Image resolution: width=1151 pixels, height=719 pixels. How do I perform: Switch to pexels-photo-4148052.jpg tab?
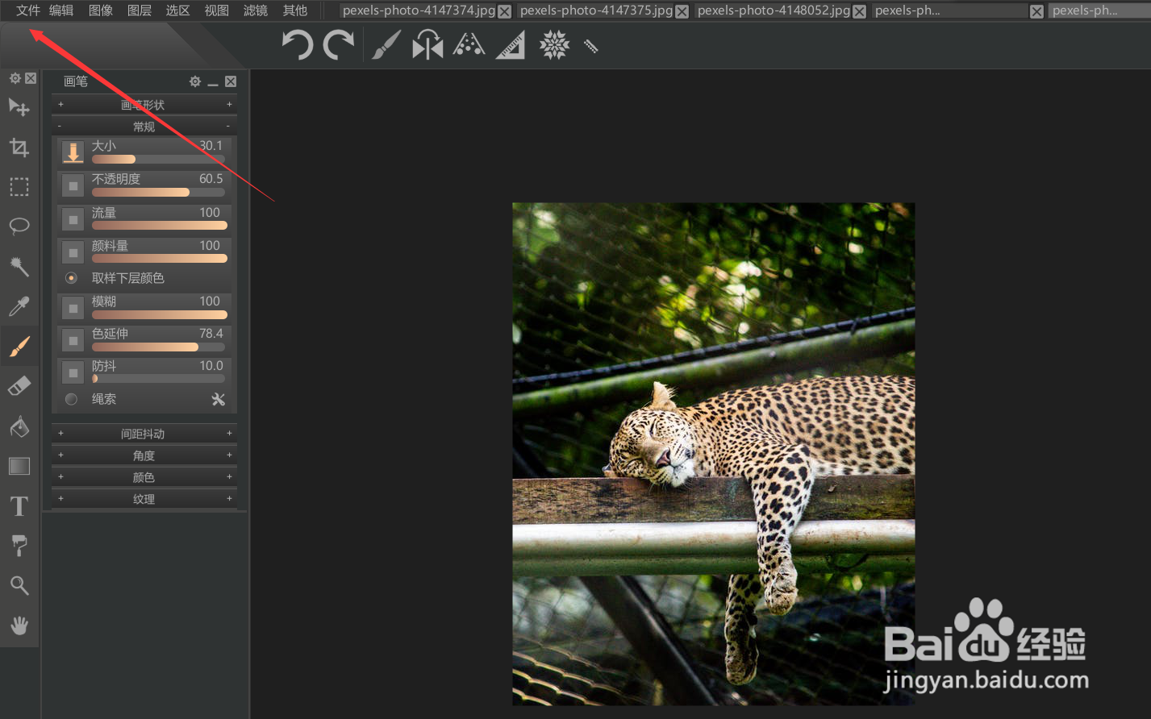coord(774,10)
